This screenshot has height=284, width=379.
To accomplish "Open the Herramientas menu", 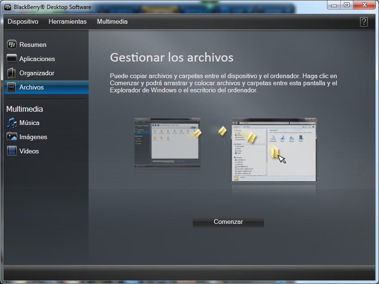I will [67, 21].
